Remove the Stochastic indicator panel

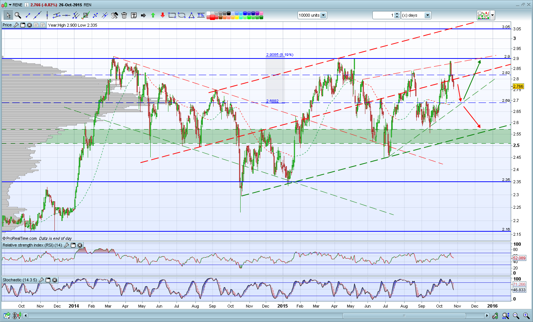tap(54, 280)
